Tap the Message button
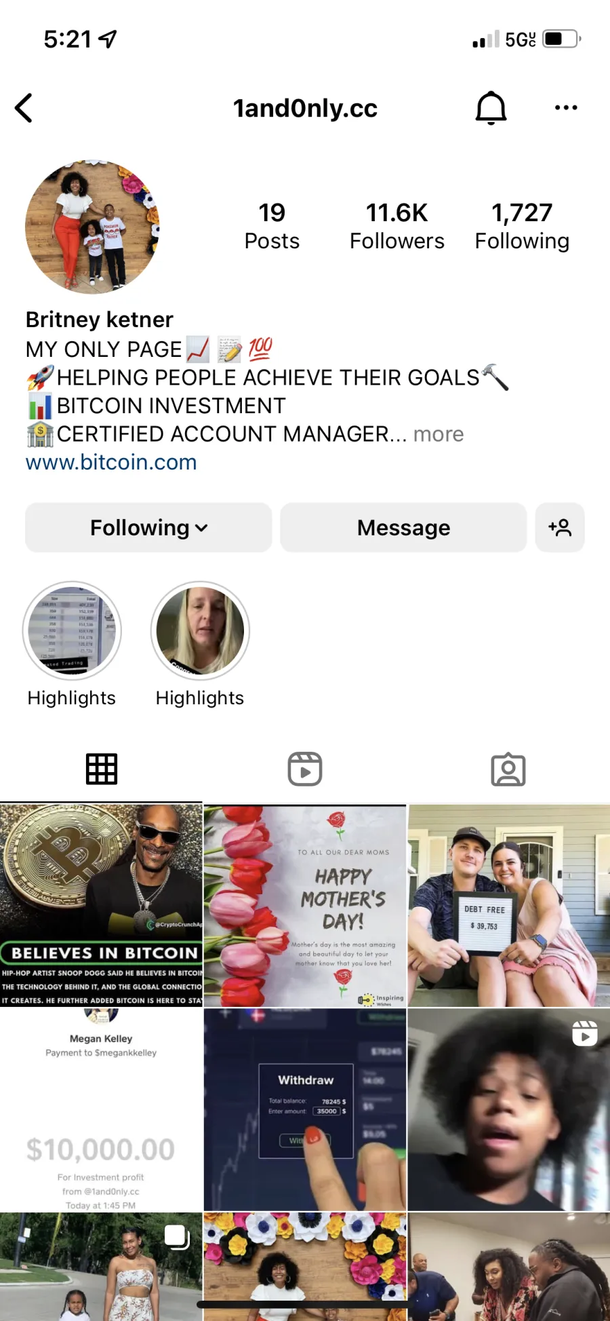Viewport: 610px width, 1321px height. tap(403, 527)
